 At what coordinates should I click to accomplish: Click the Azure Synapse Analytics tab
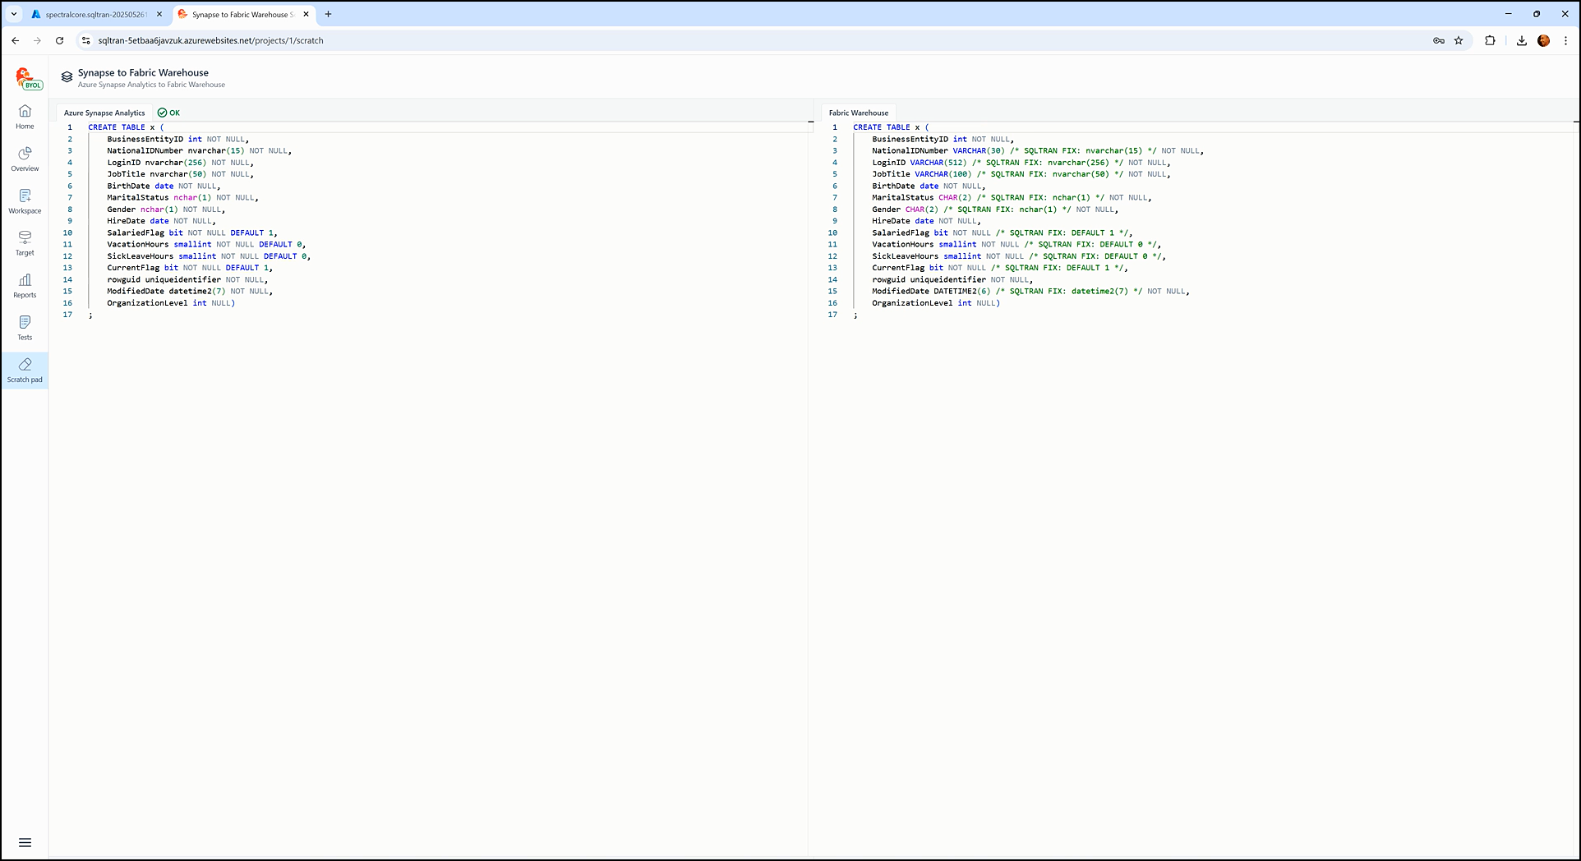pos(104,113)
